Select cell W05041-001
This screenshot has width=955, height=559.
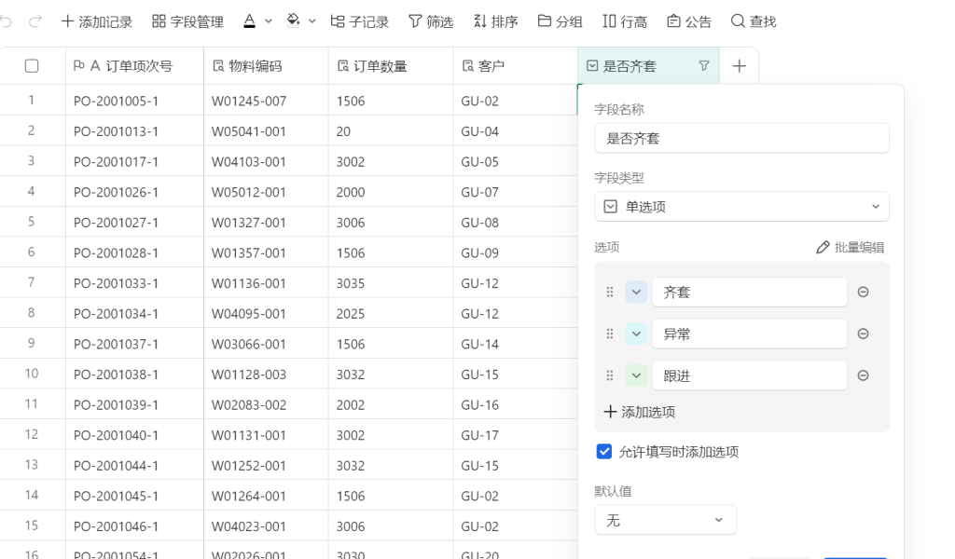click(266, 130)
